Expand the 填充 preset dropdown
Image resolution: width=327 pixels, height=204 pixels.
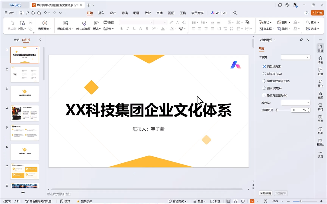point(296,57)
